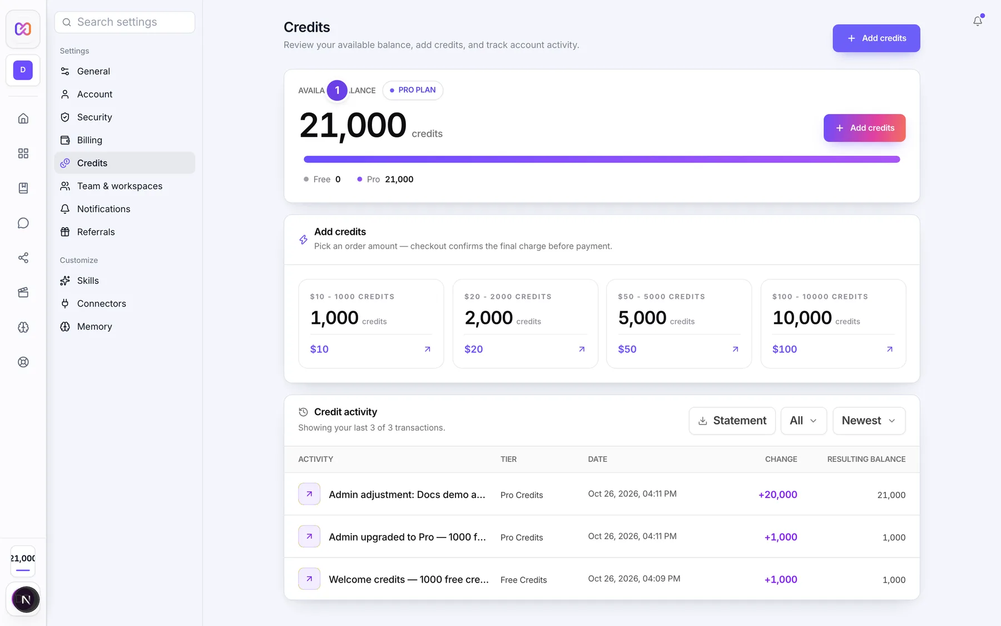
Task: Download the Statement
Action: click(x=732, y=421)
